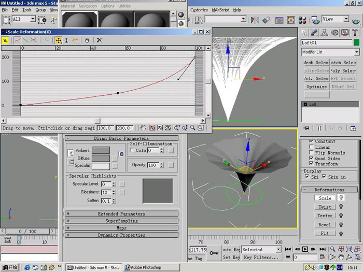Toggle Skin in Shaded checkbox

324,177
